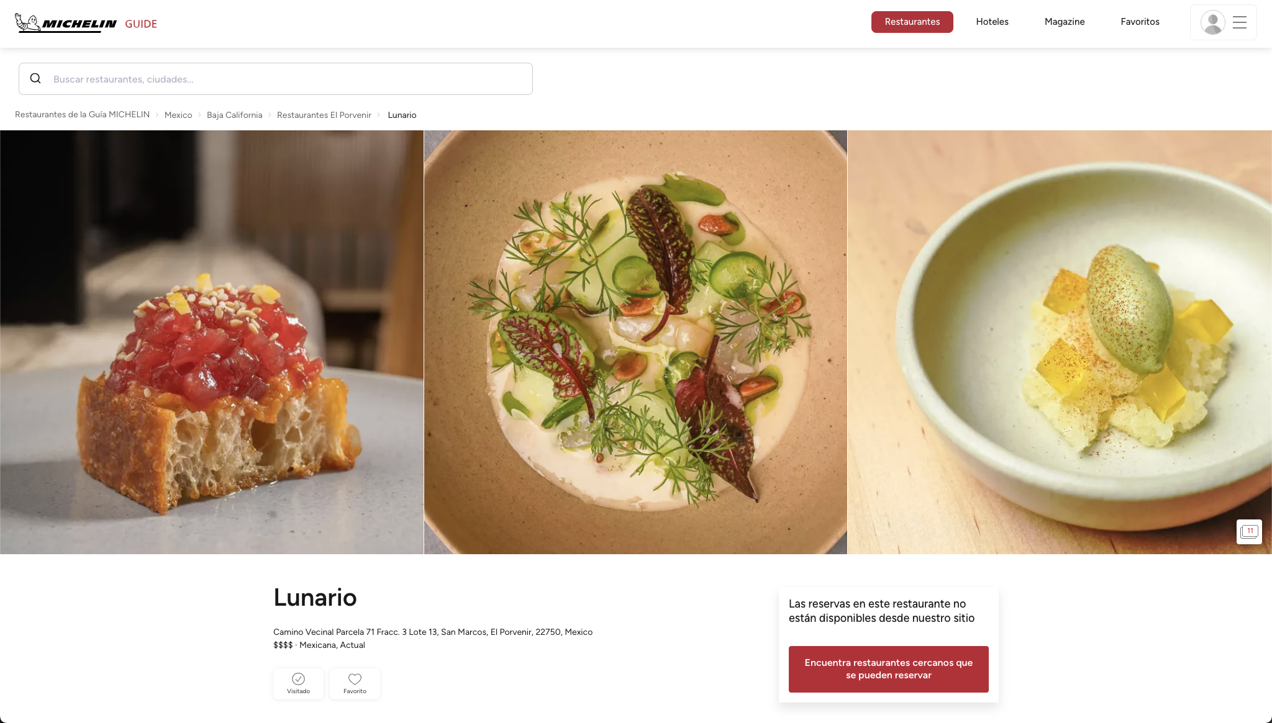1272x723 pixels.
Task: Click the heart icon for Favorito
Action: click(355, 679)
